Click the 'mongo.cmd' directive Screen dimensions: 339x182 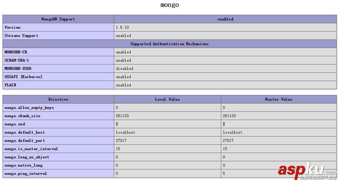click(15, 124)
